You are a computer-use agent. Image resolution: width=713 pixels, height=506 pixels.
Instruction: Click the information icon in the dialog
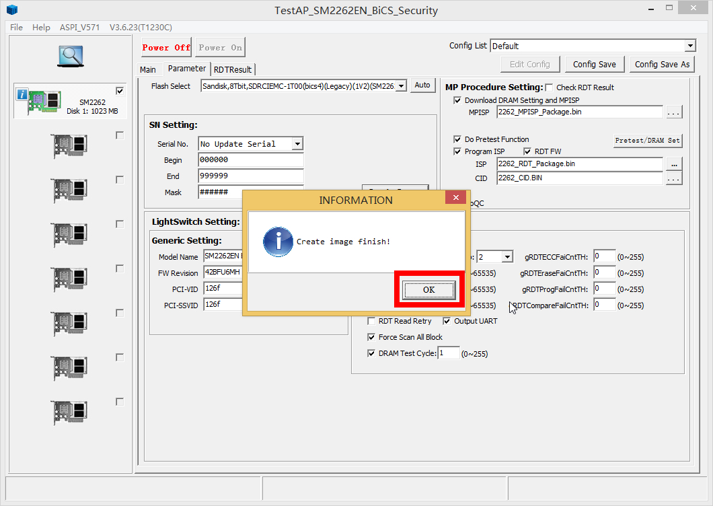click(x=278, y=242)
